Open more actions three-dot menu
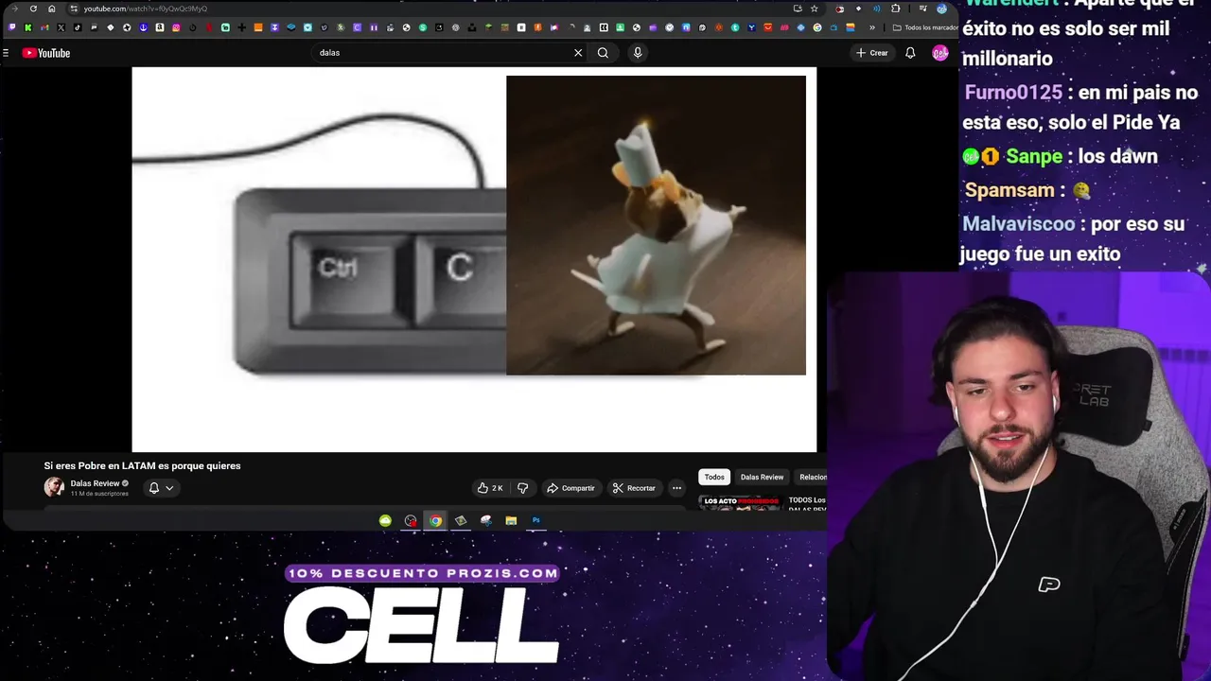The width and height of the screenshot is (1211, 681). (676, 488)
